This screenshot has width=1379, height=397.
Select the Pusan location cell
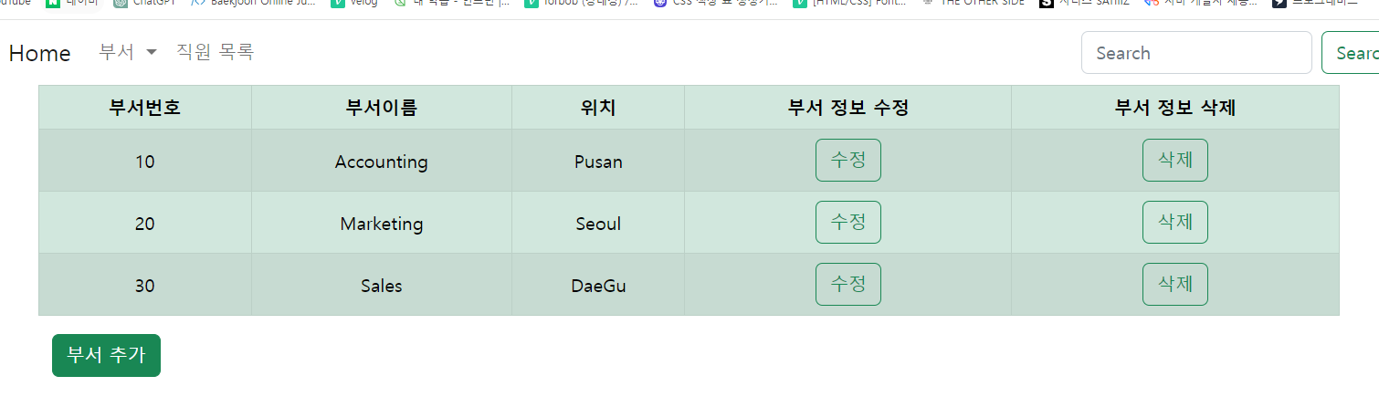pos(598,162)
